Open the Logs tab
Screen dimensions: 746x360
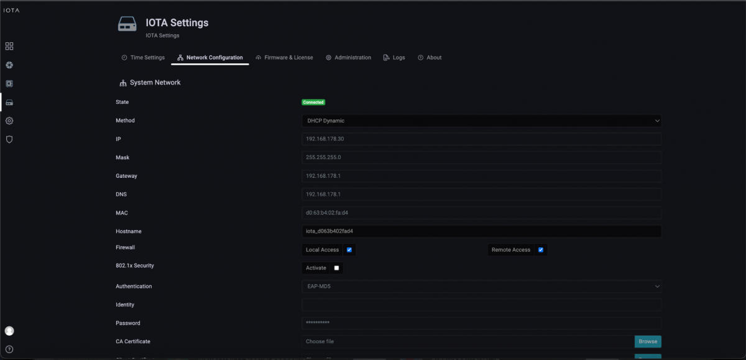pyautogui.click(x=394, y=58)
